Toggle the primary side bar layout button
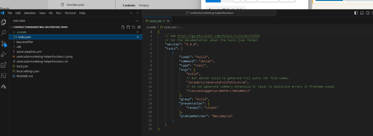 [356, 13]
